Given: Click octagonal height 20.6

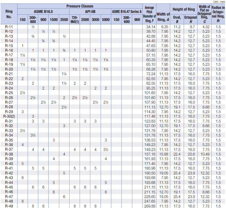Looking at the screenshot, I should (191, 154).
